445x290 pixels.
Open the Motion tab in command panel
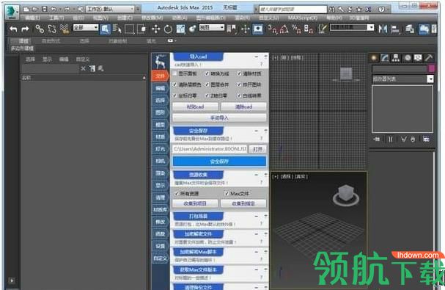point(408,58)
